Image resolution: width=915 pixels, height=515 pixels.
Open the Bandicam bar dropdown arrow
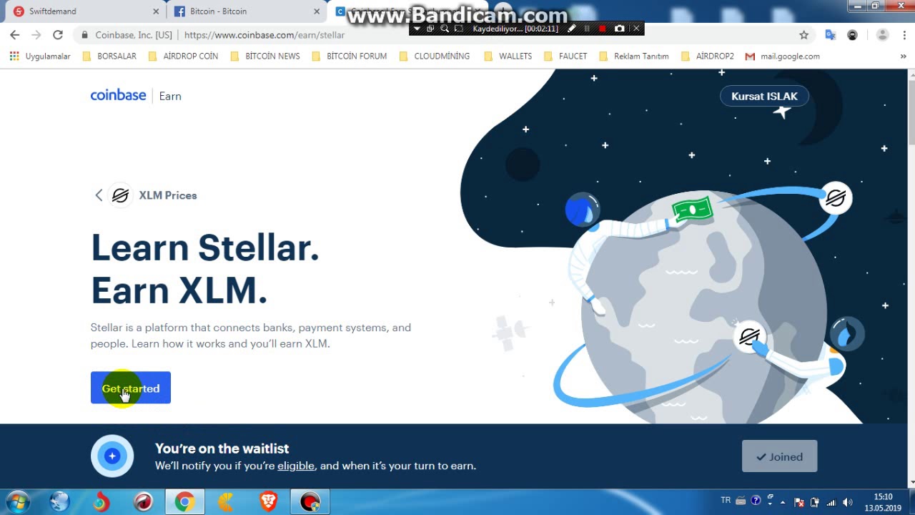tap(417, 29)
